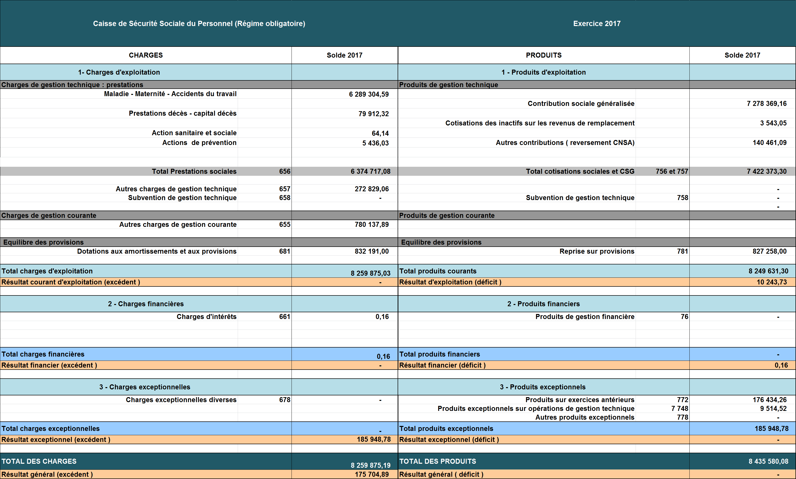
Task: Select the Total produits exceptionnels row label
Action: click(x=446, y=428)
